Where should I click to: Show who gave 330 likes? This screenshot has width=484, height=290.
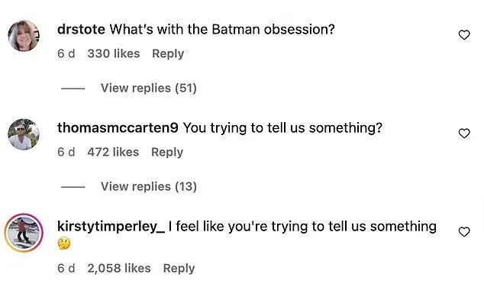pos(114,53)
